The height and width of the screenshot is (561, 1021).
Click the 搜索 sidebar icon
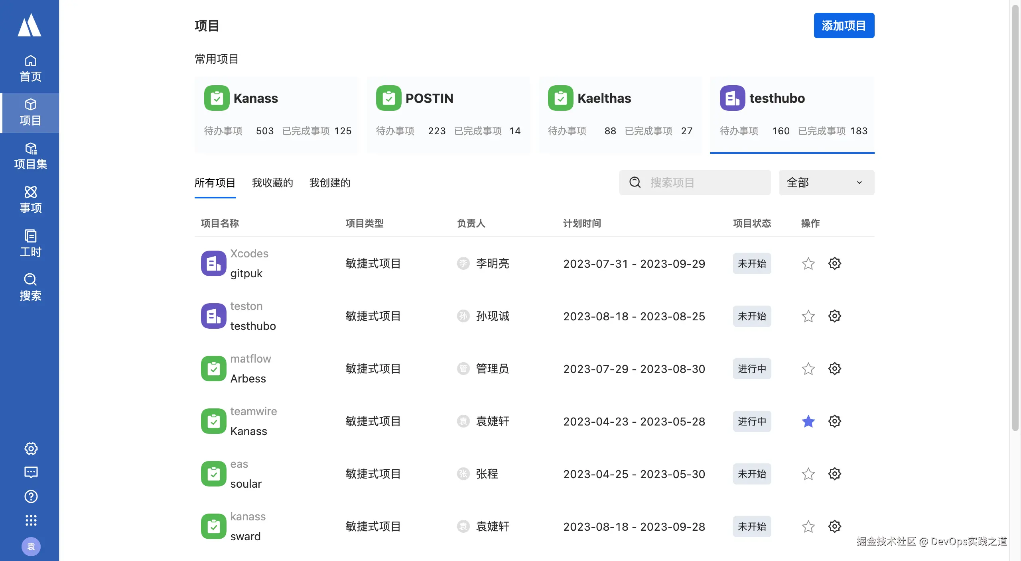30,287
